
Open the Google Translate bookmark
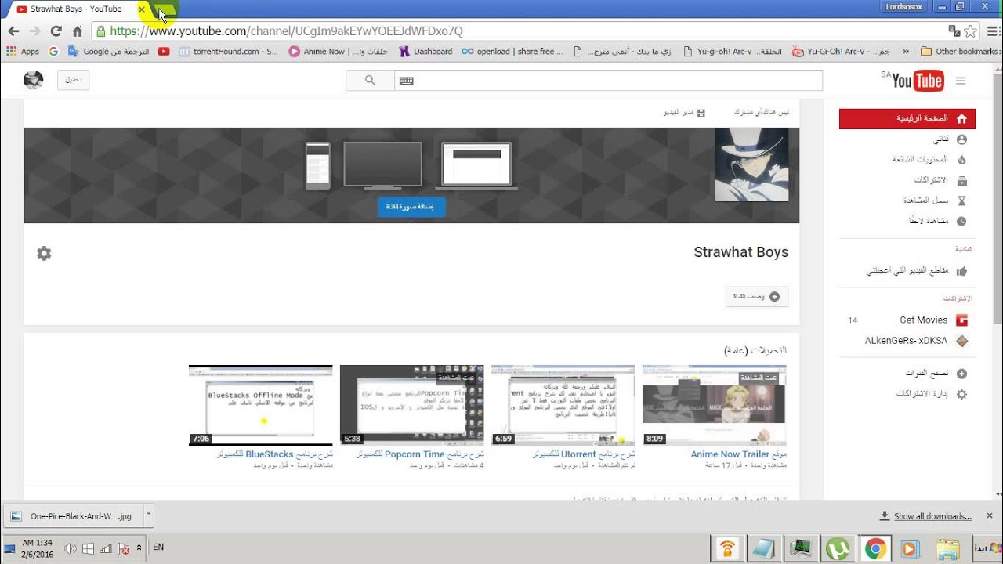[108, 52]
